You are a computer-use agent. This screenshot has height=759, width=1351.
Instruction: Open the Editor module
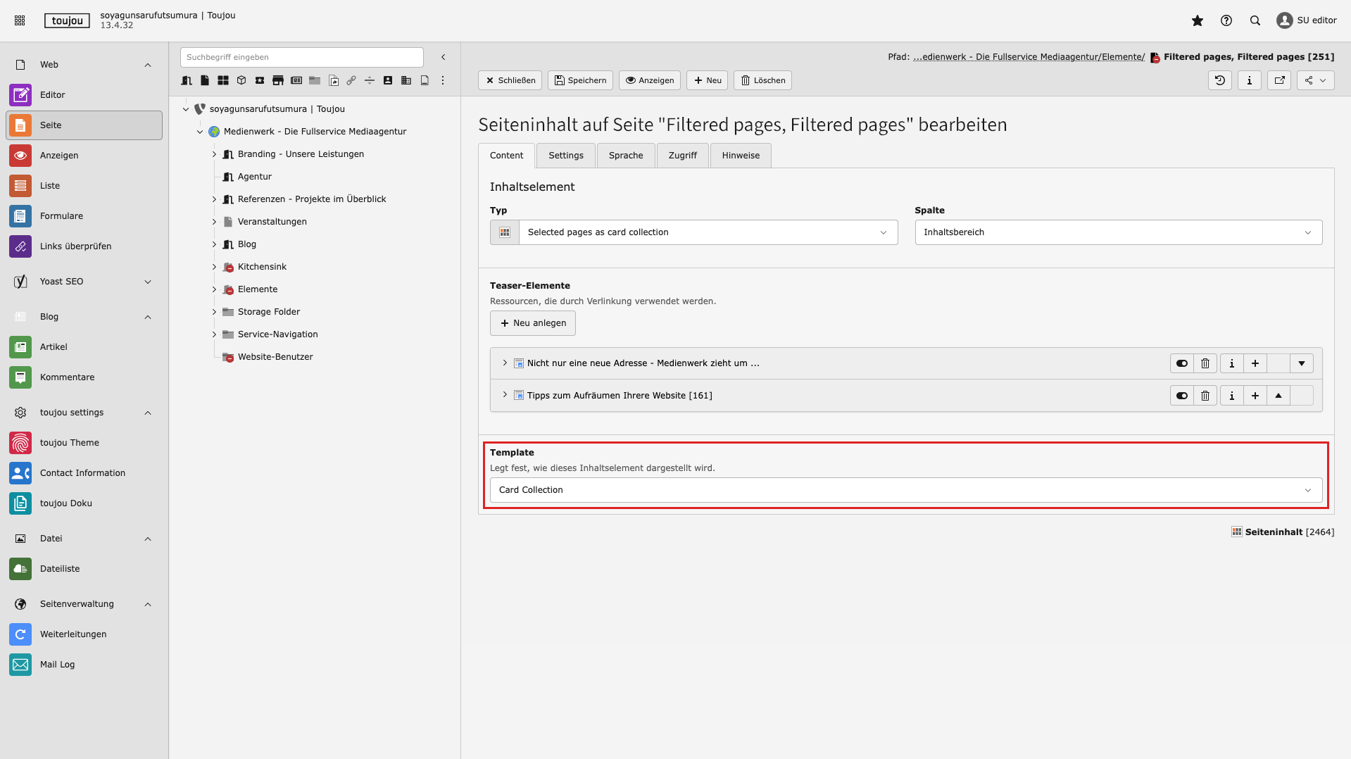(84, 94)
